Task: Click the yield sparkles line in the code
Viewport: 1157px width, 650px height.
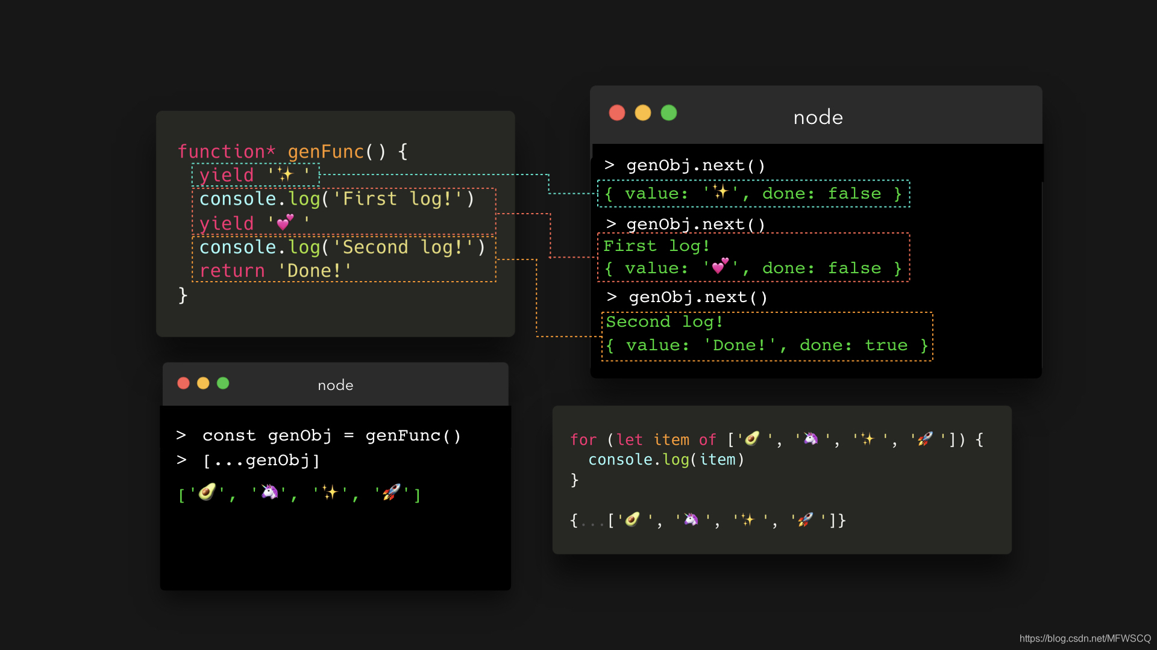Action: 254,175
